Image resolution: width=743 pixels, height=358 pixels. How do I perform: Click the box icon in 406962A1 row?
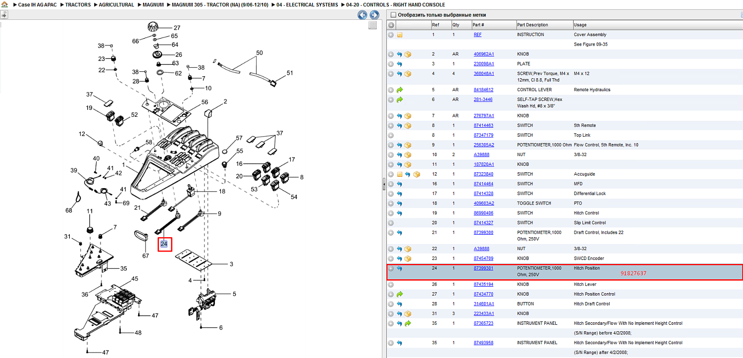click(408, 54)
